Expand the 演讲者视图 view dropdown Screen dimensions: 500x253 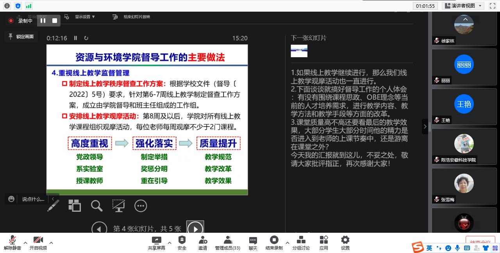[x=463, y=5]
